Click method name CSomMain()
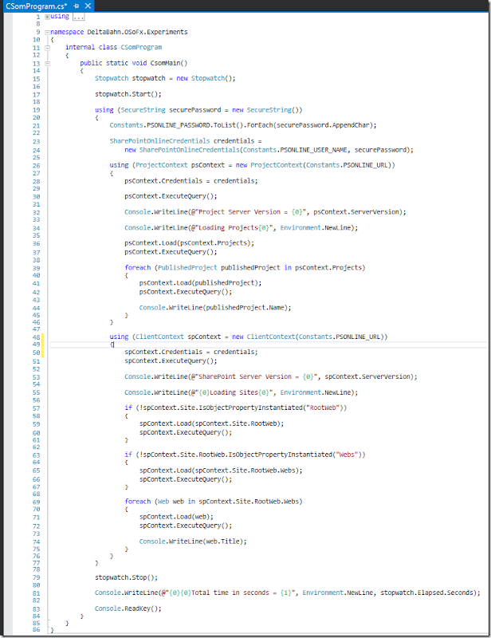This screenshot has height=638, width=491. (169, 63)
